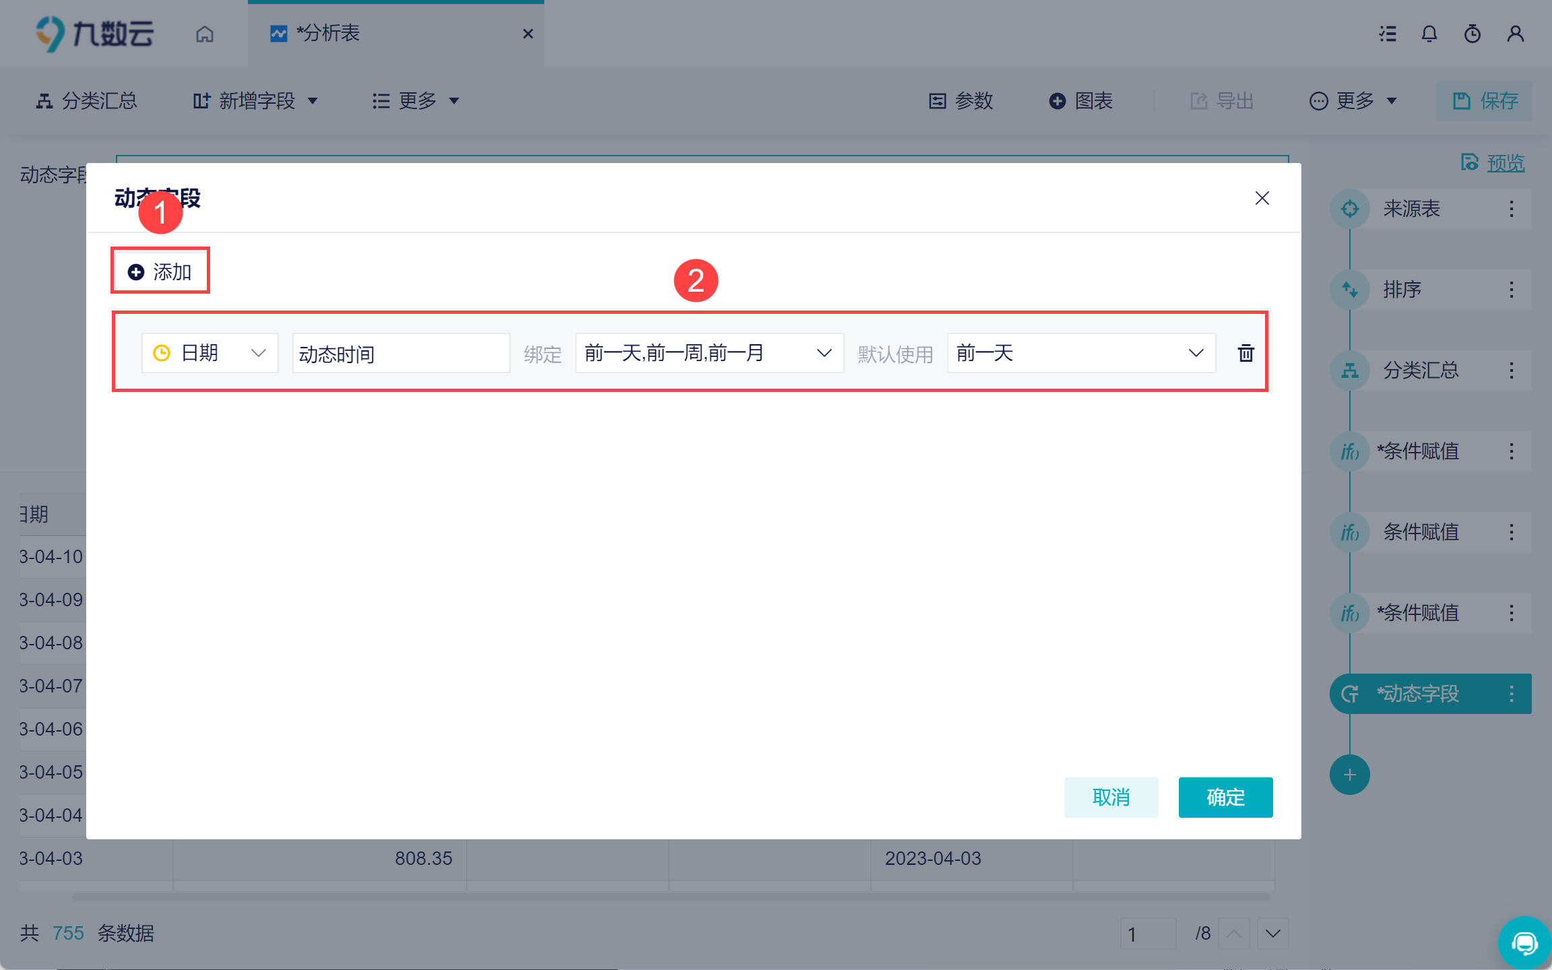This screenshot has width=1552, height=970.
Task: Go to next page with down arrow
Action: pyautogui.click(x=1272, y=934)
